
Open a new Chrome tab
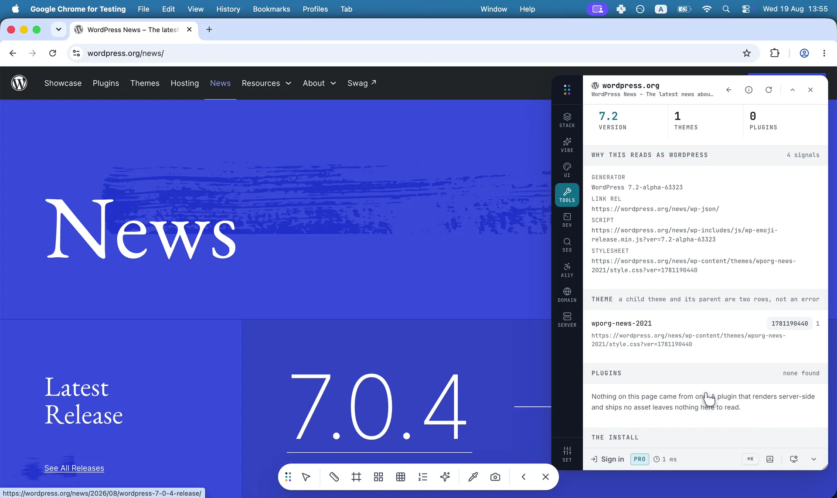point(209,30)
